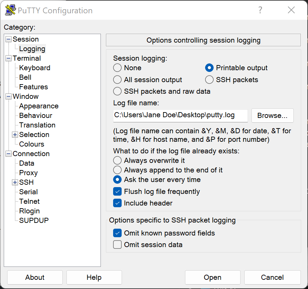The image size is (308, 289).
Task: Collapse the Window tree branch
Action: [8, 96]
